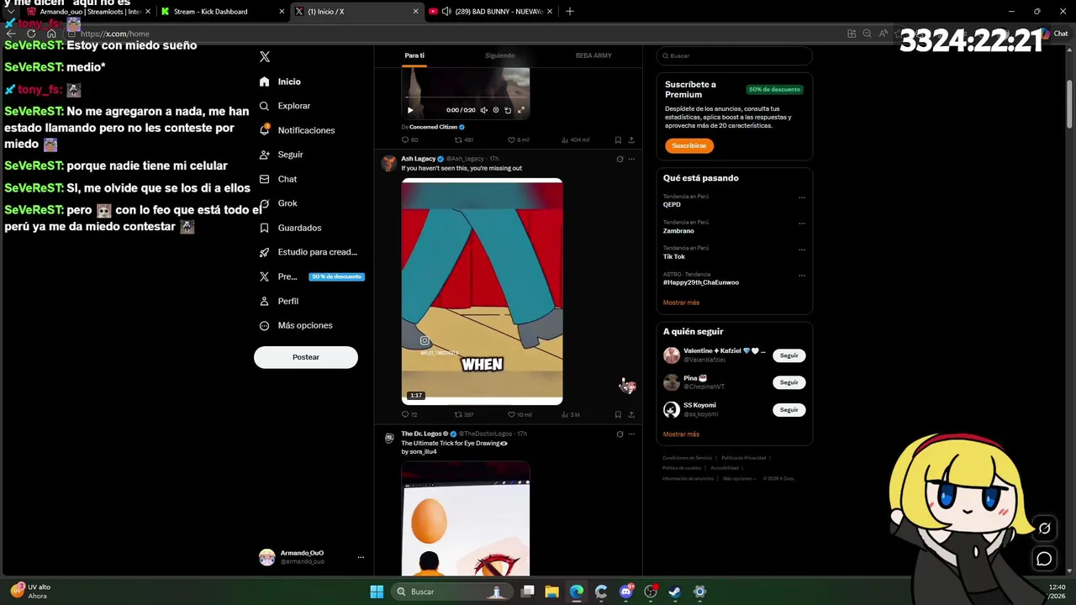Bookmark the Concerned Citizen video post
Viewport: 1076px width, 605px height.
point(618,140)
